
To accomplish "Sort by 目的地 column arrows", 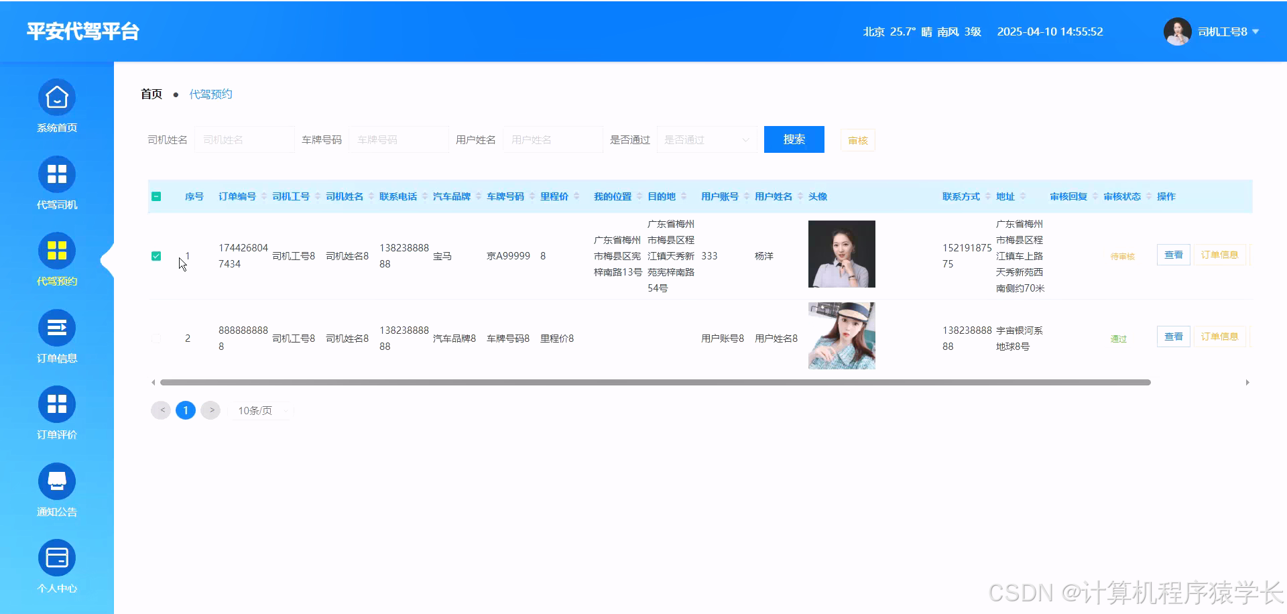I will 683,196.
